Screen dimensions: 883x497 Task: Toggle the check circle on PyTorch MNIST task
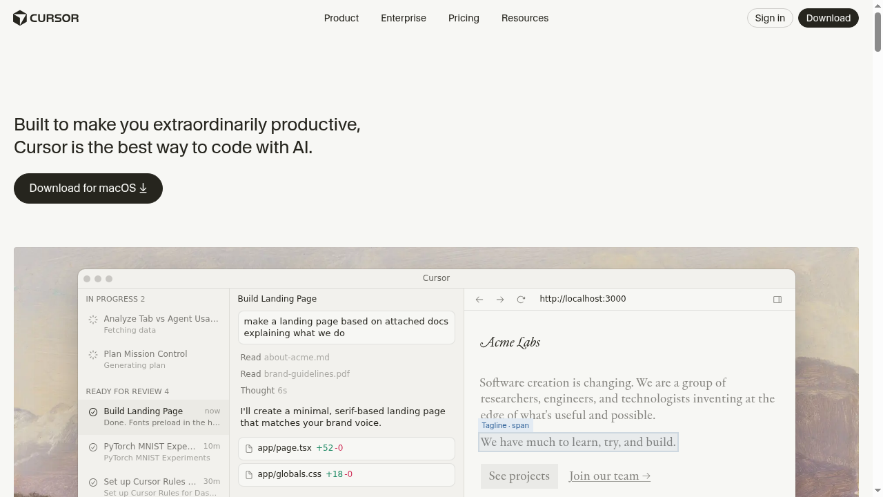point(93,447)
